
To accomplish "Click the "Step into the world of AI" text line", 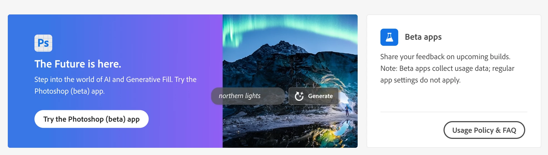I will (115, 79).
